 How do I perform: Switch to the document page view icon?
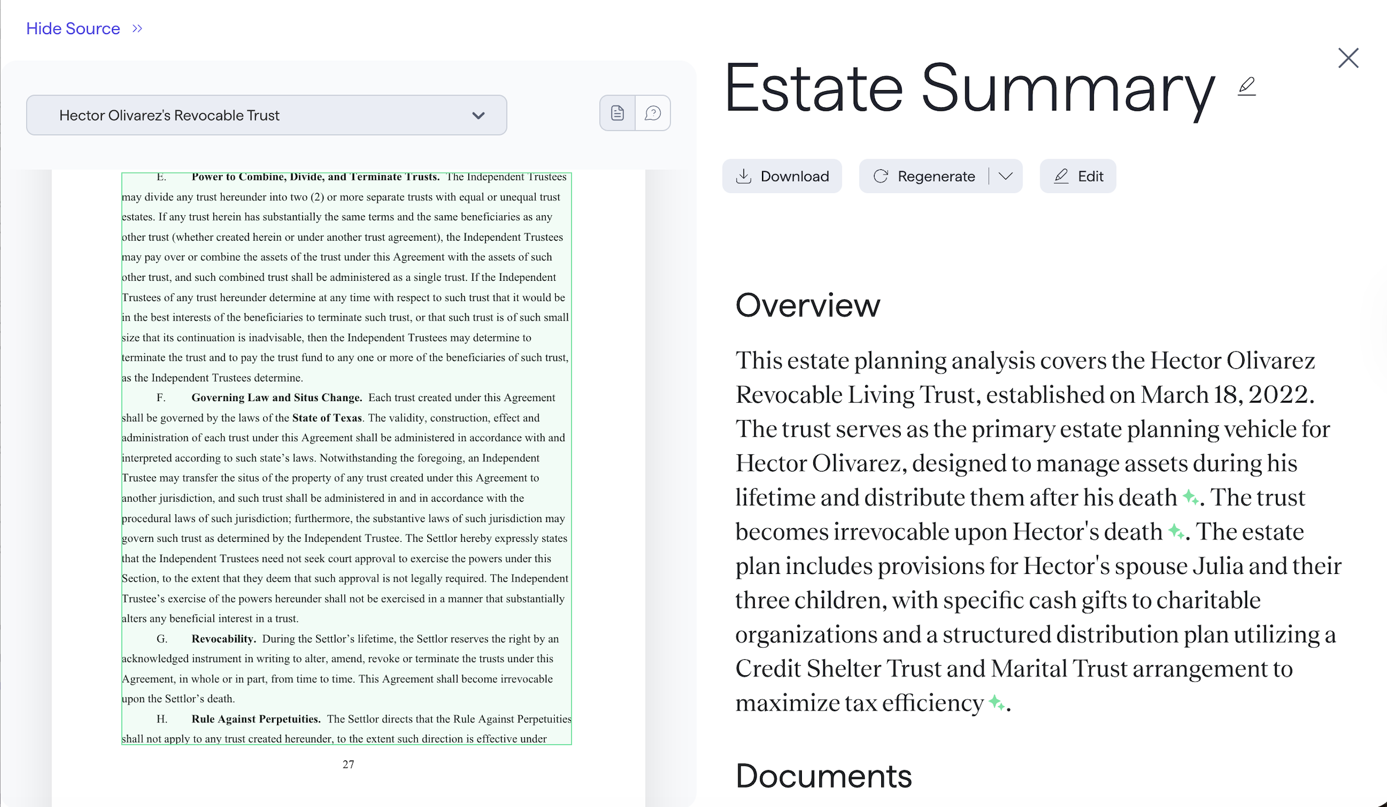click(x=617, y=113)
